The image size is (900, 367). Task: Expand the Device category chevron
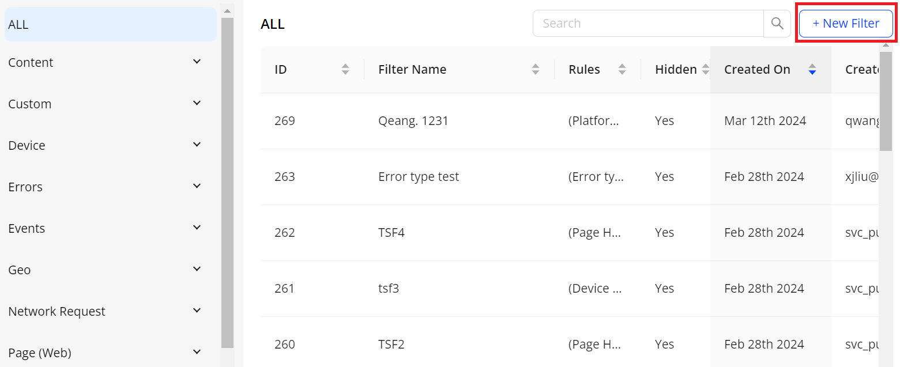[197, 145]
